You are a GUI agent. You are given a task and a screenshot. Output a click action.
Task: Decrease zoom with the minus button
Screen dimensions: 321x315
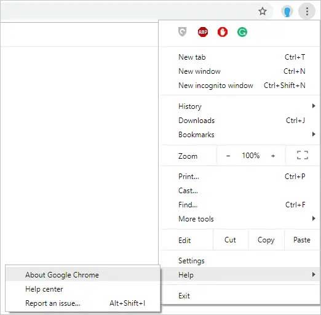tap(228, 156)
